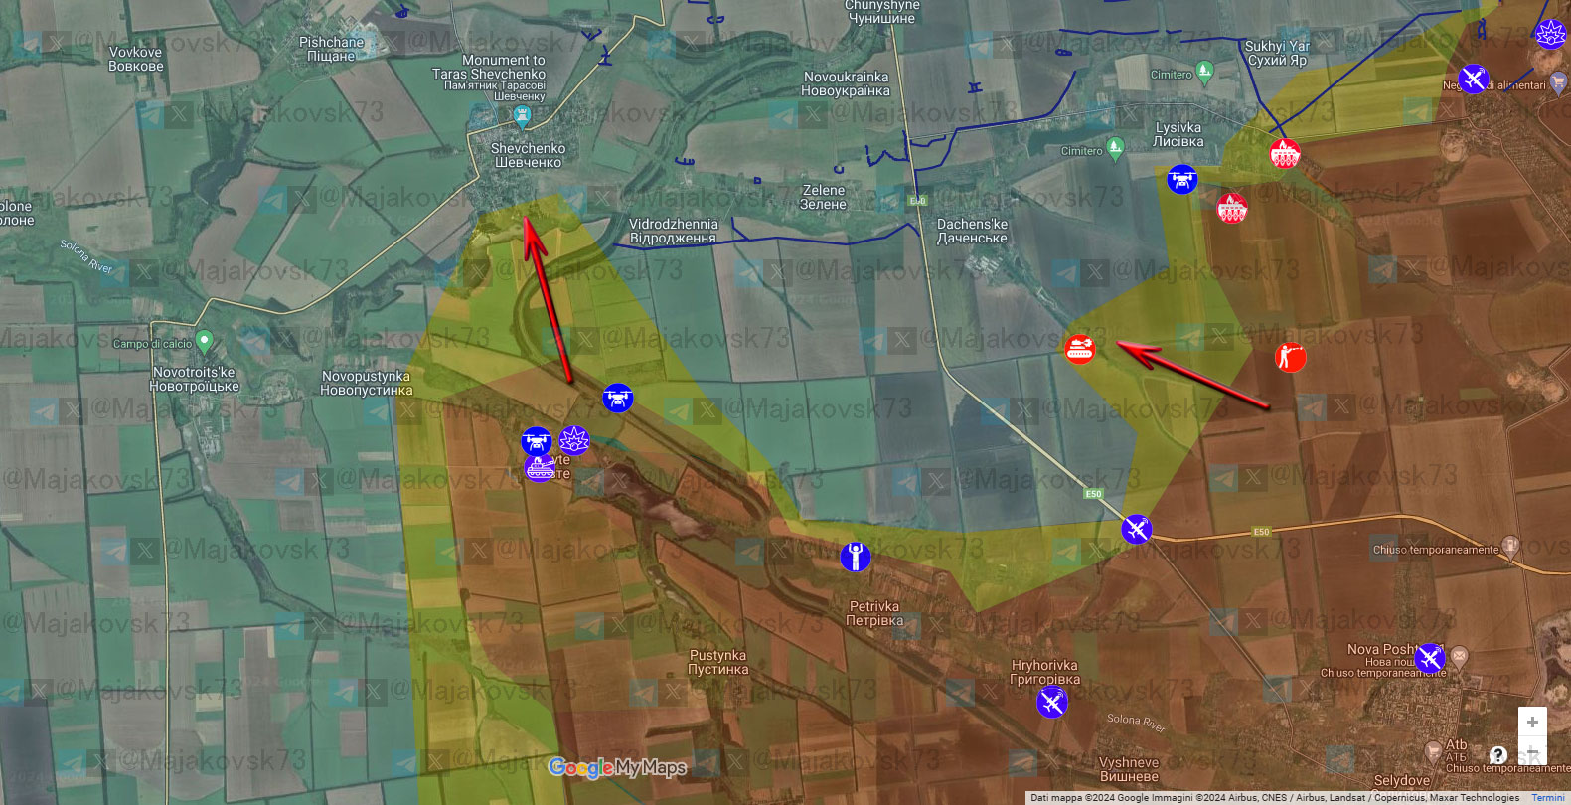Viewport: 1571px width, 805px height.
Task: Click the Pishchane place label
Action: coord(331,49)
